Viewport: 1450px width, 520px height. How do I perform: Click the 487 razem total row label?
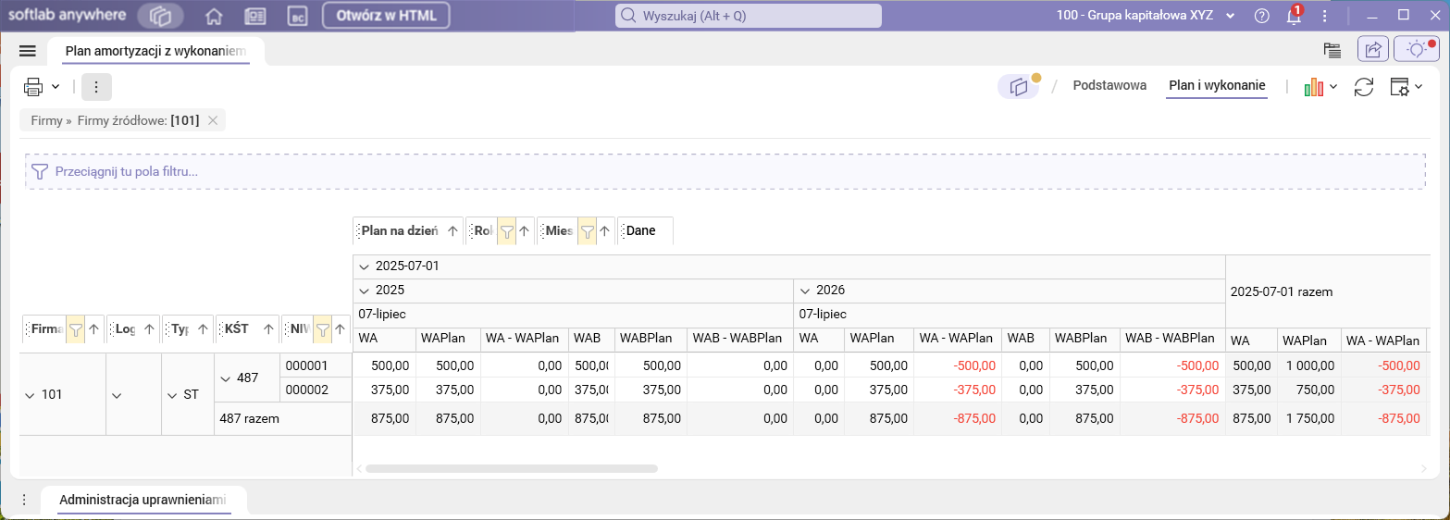(282, 418)
